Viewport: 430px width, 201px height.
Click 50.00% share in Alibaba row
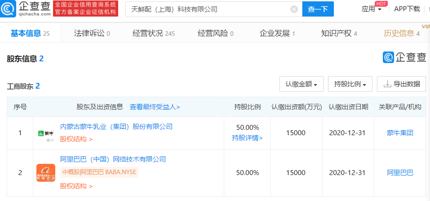[248, 173]
